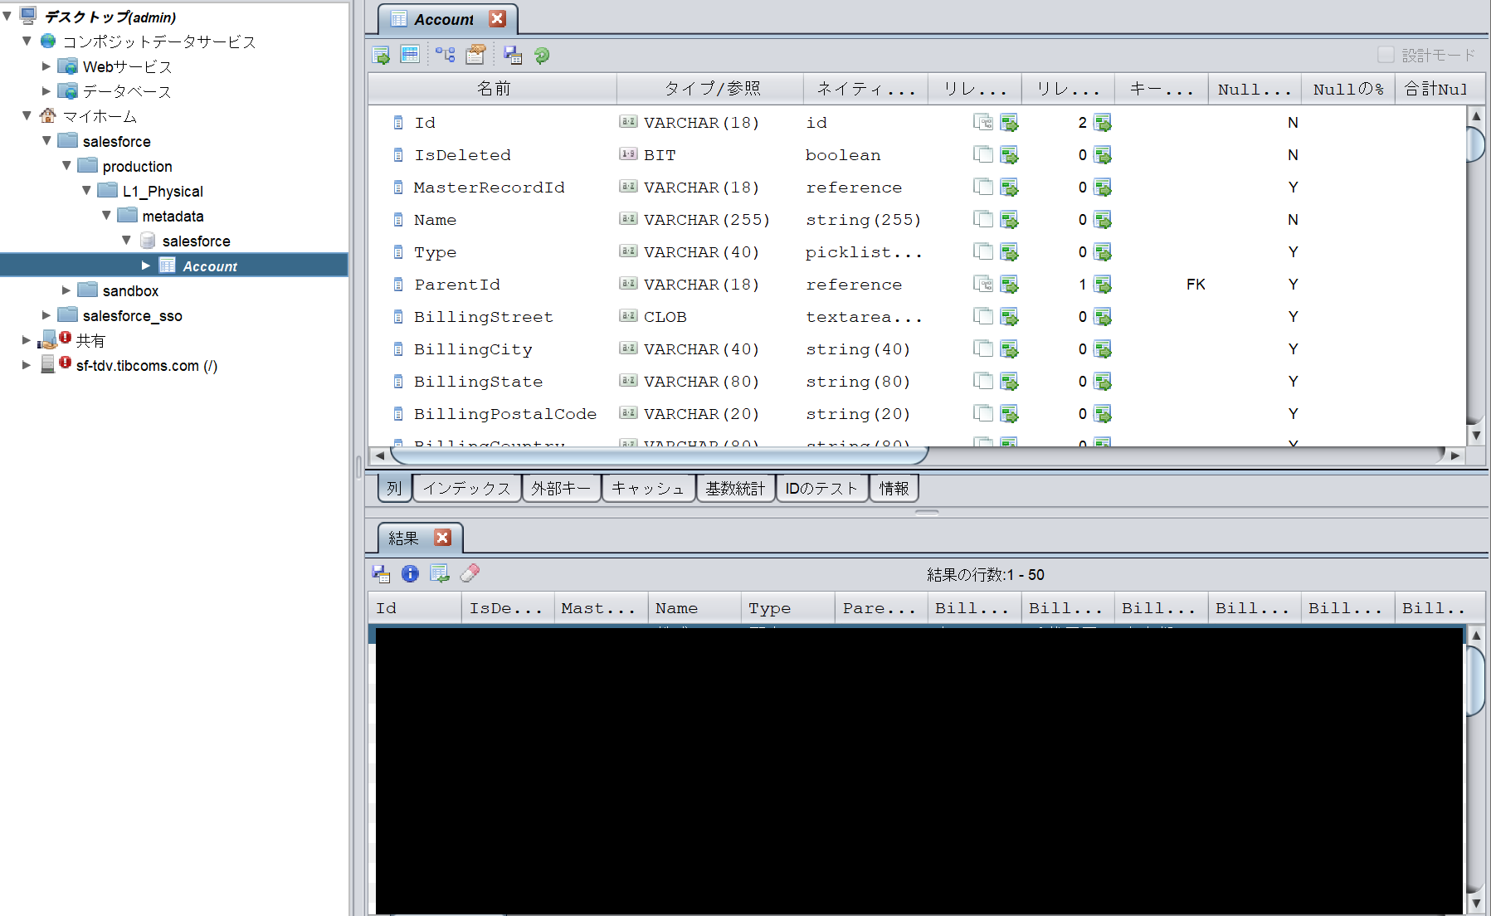
Task: Click the green-arrow icon in BillingCity row
Action: pyautogui.click(x=1009, y=349)
